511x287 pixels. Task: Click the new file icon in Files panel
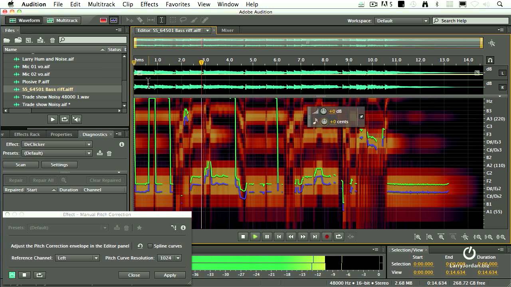pos(29,40)
